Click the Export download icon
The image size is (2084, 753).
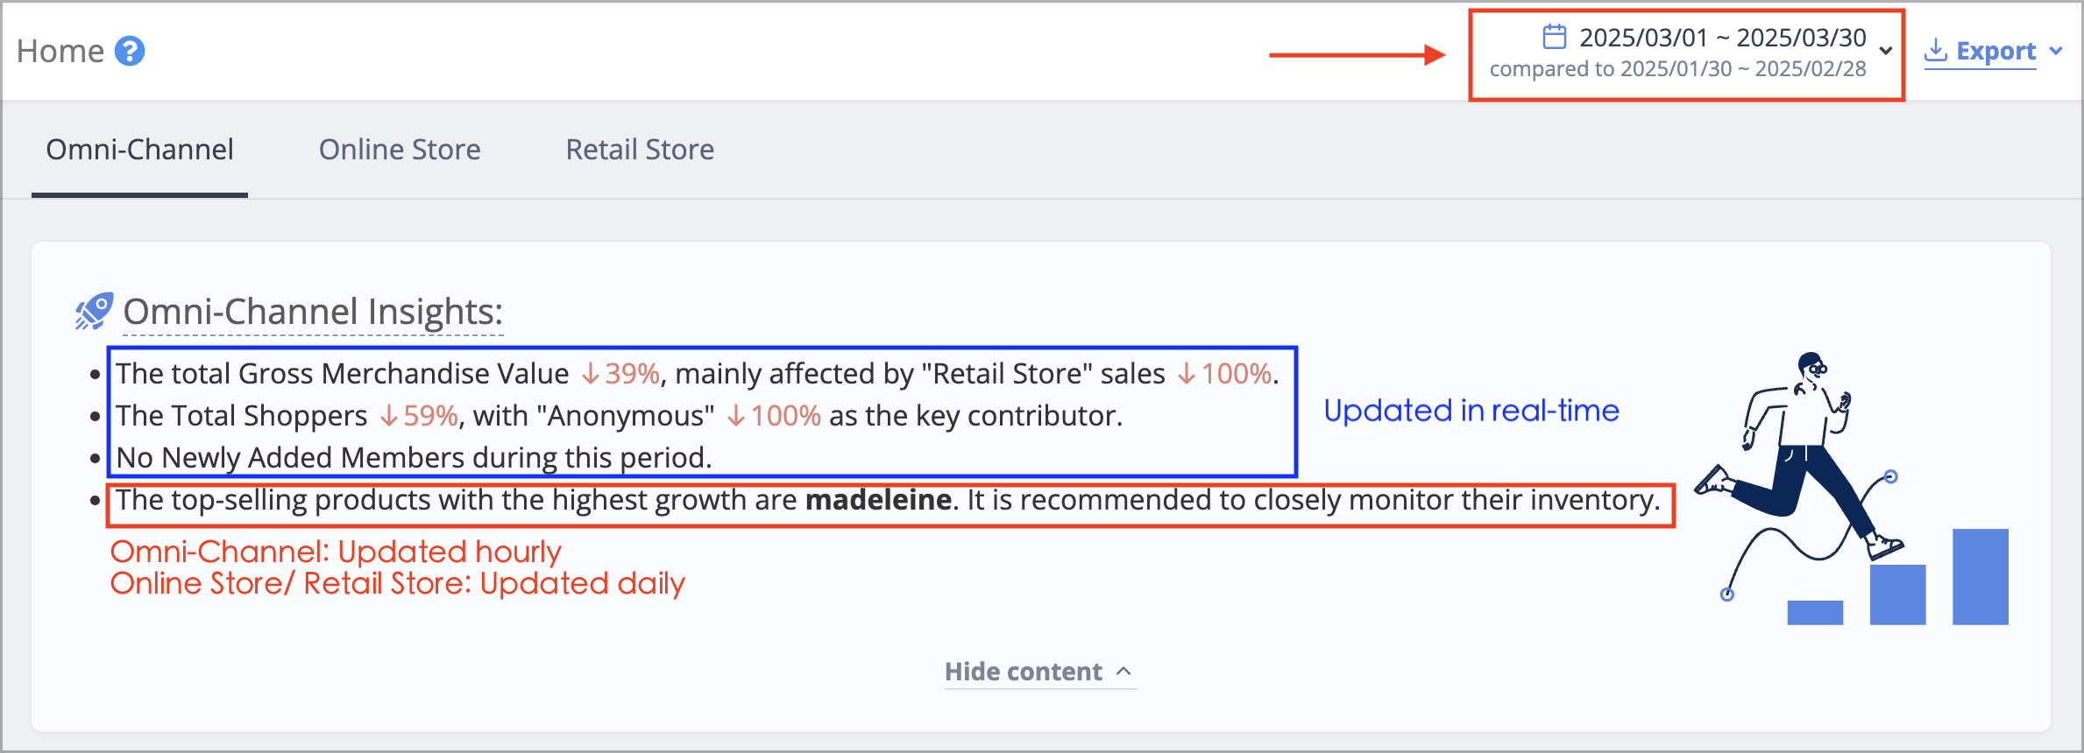click(x=1935, y=51)
